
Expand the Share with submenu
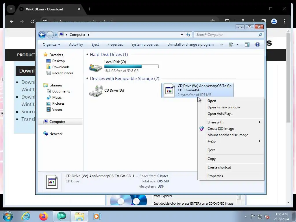pos(231,122)
